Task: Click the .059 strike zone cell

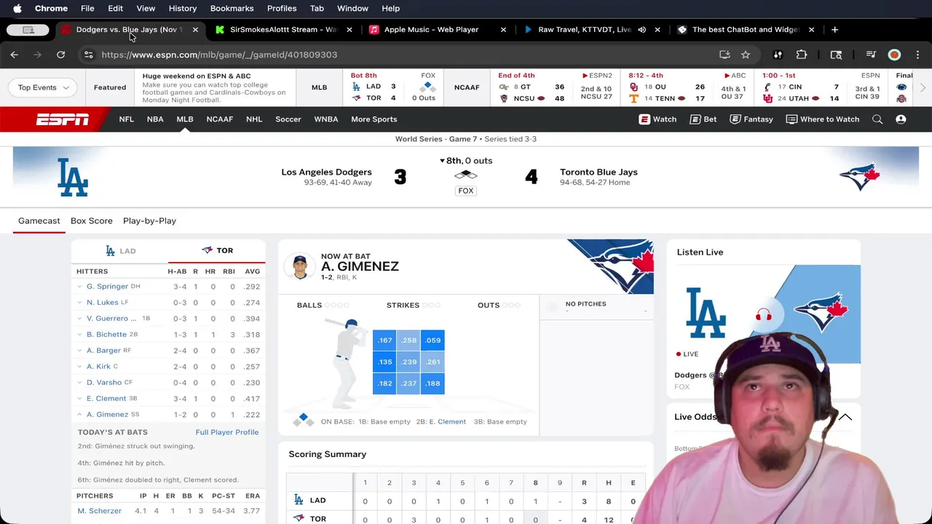Action: coord(433,340)
